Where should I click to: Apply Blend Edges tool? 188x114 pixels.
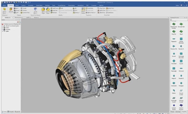[43, 11]
